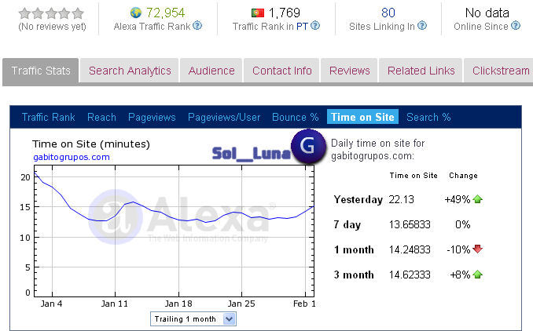Click the 3 month value 14.62333
This screenshot has width=533, height=331.
[x=410, y=275]
